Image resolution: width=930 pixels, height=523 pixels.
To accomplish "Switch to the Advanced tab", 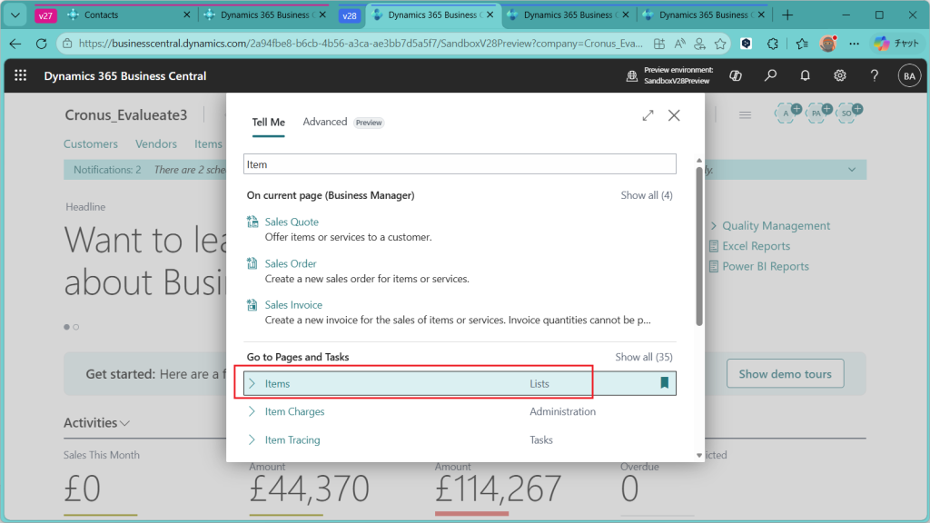I will pos(324,122).
